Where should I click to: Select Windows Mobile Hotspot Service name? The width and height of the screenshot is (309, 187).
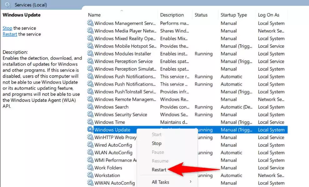click(125, 46)
